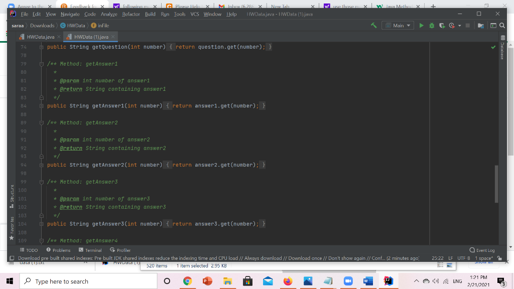
Task: Open Project Structure folder icon
Action: [481, 25]
